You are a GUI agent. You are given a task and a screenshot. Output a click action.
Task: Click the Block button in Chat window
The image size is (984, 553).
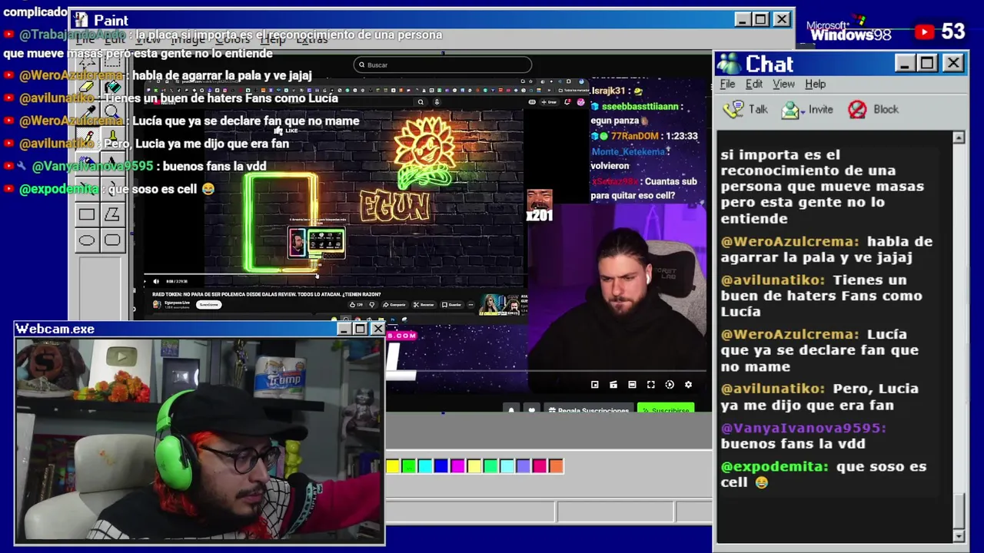(873, 109)
